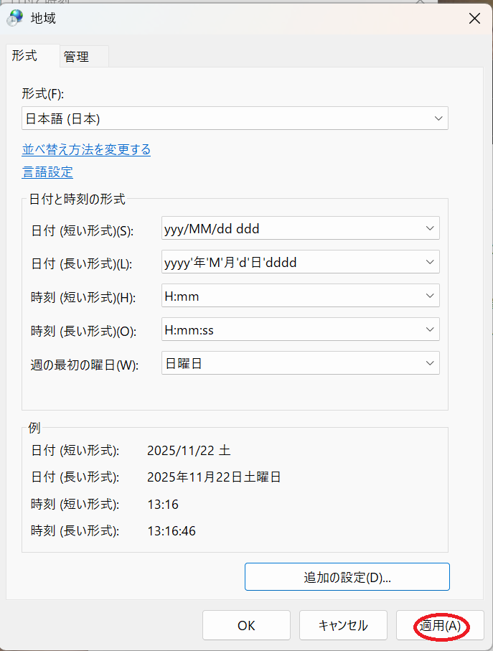Screen dimensions: 493x651
Task: Click the キャンセル button
Action: [x=343, y=626]
